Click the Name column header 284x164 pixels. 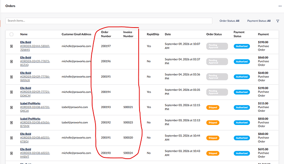(24, 34)
